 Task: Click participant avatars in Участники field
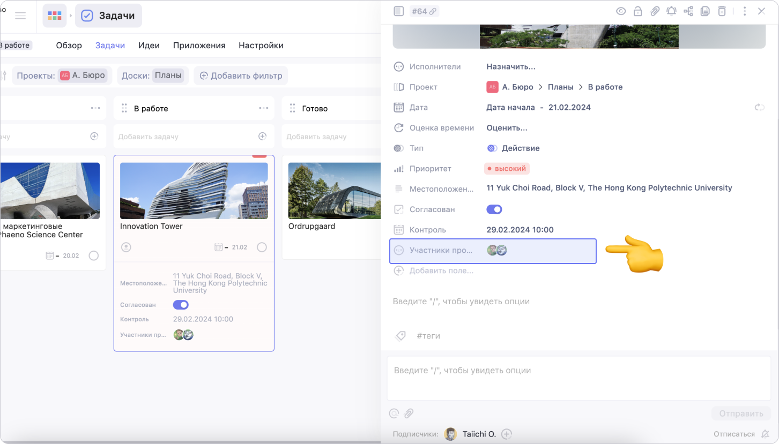[x=497, y=250]
